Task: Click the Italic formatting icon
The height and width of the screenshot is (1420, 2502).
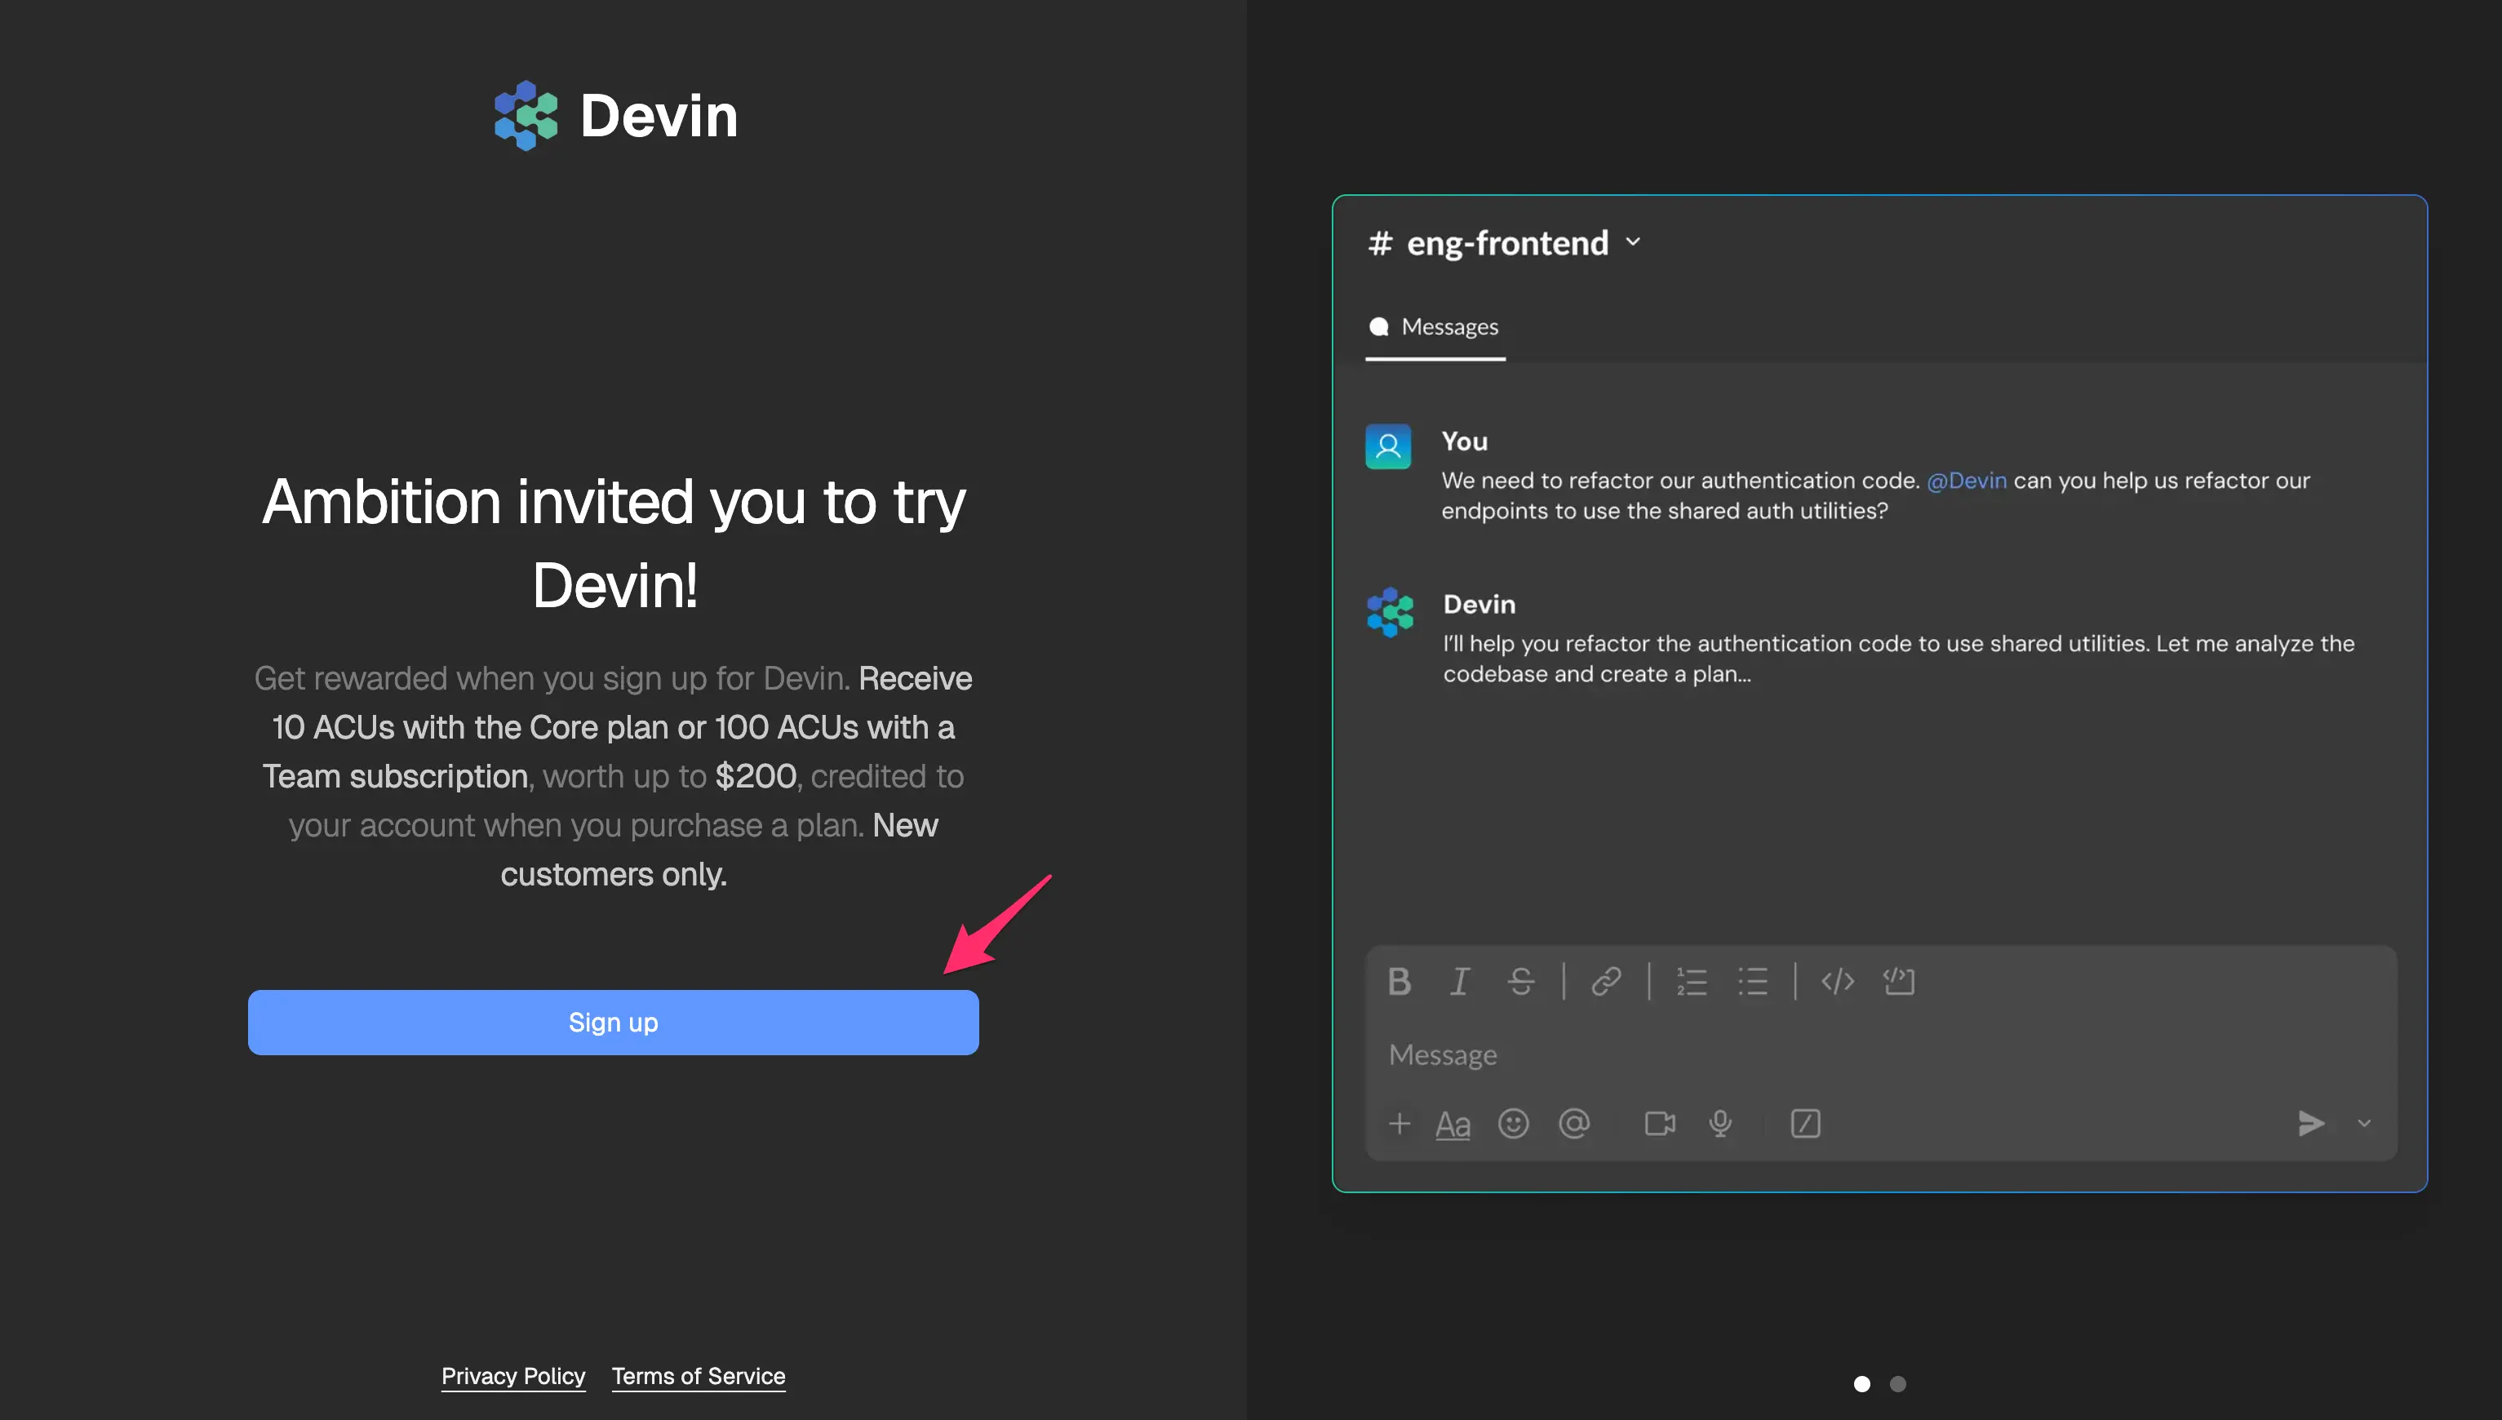Action: point(1460,981)
